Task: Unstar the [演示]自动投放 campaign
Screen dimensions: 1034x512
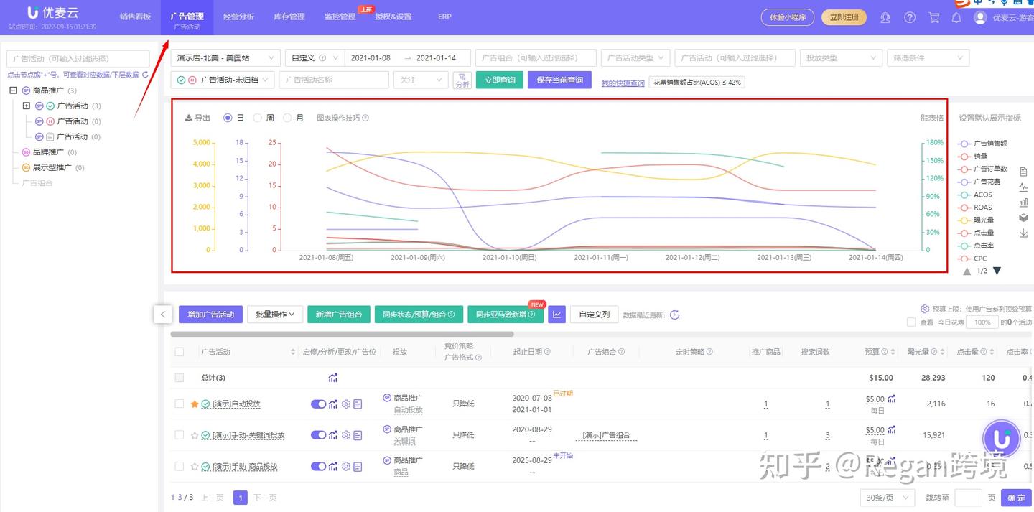Action: (x=195, y=404)
